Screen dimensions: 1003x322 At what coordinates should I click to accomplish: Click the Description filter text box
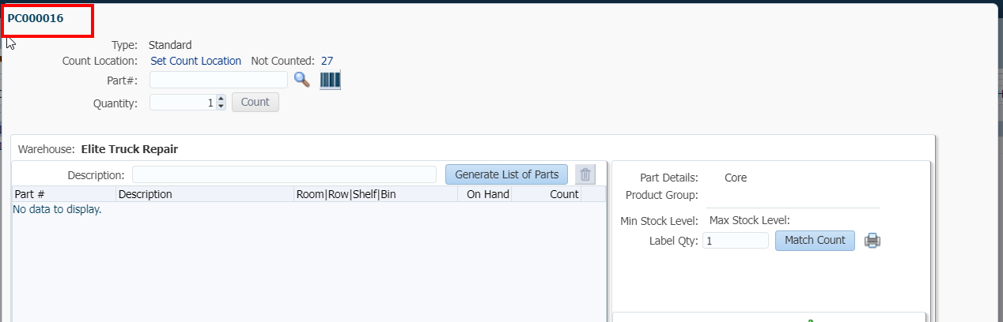pos(284,174)
